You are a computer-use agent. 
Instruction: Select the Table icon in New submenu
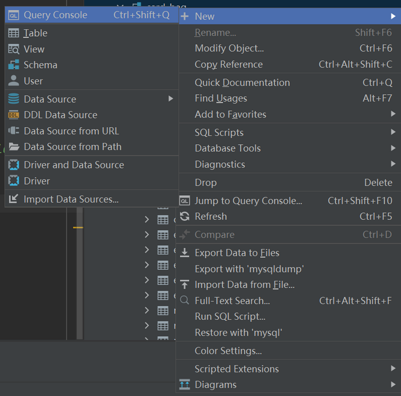coord(14,33)
